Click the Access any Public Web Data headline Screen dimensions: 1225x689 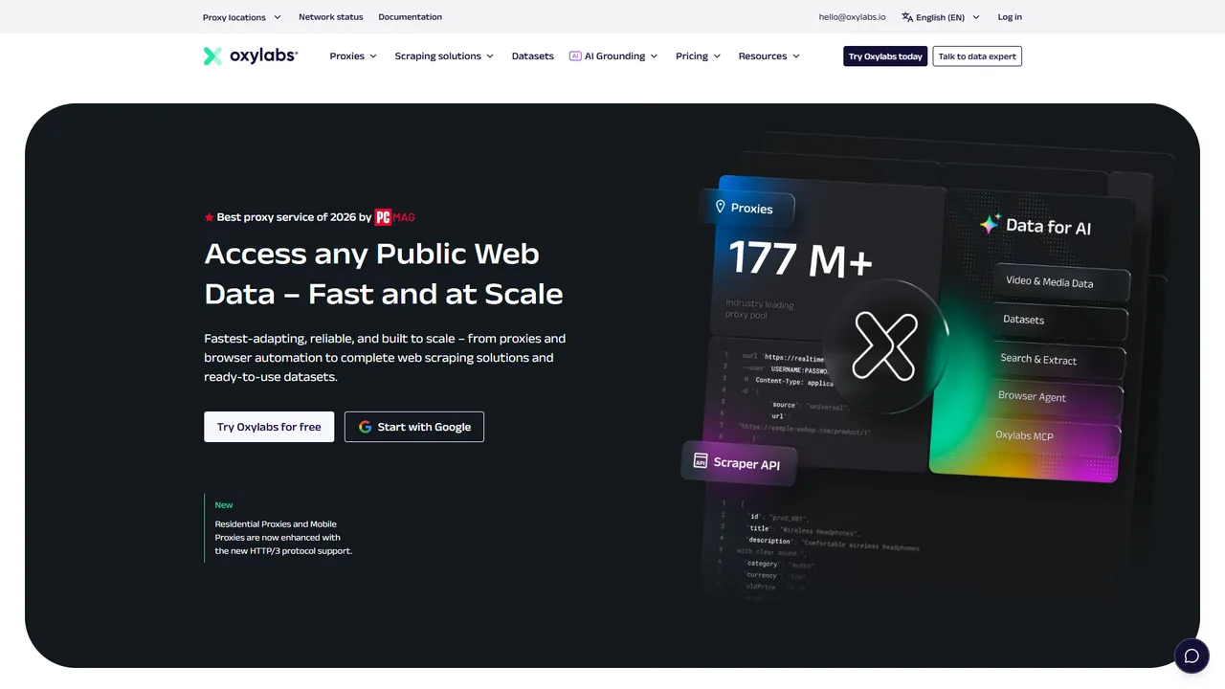pyautogui.click(x=384, y=274)
